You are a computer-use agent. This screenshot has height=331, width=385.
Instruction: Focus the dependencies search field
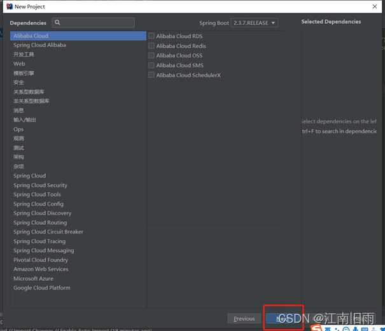coord(94,22)
